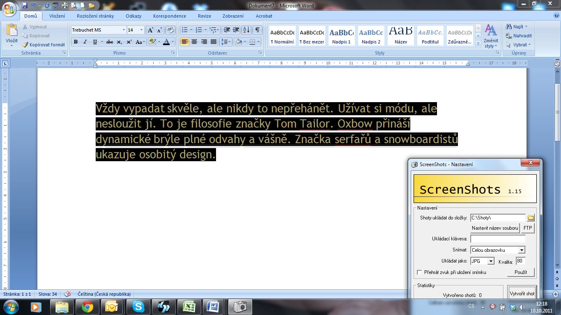The height and width of the screenshot is (315, 561).
Task: Open the Trebuchet MS font dropdown
Action: [x=124, y=30]
